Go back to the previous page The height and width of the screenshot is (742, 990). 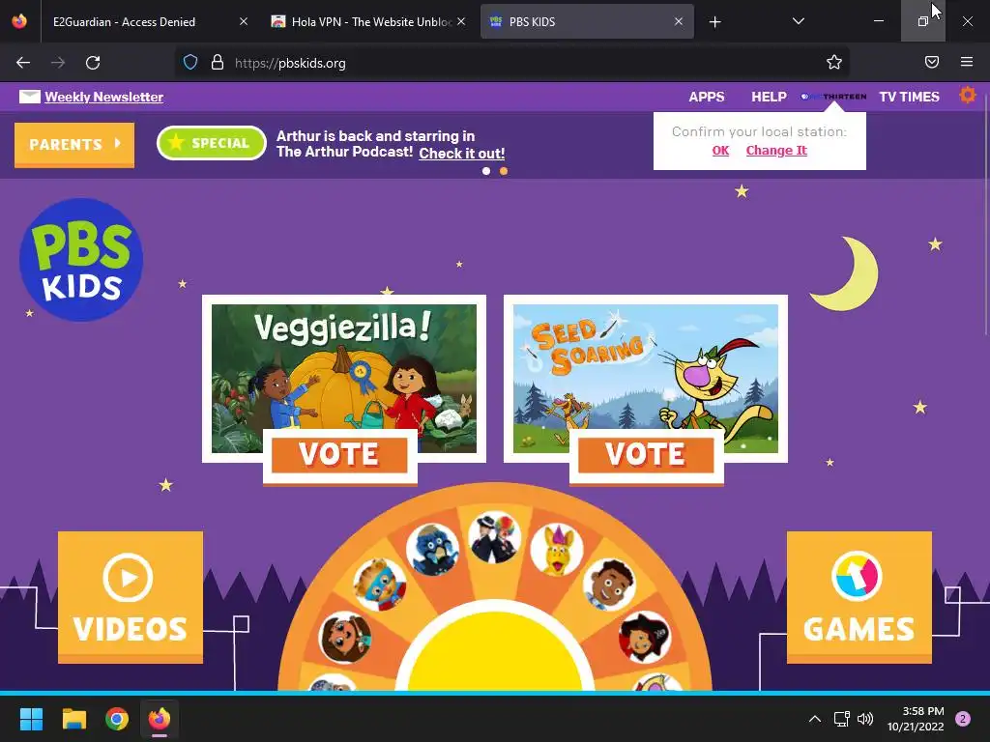point(23,63)
